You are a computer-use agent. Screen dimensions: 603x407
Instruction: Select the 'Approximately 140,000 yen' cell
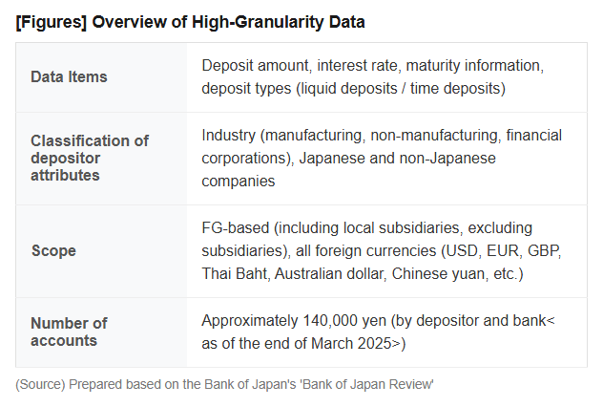[x=386, y=332]
